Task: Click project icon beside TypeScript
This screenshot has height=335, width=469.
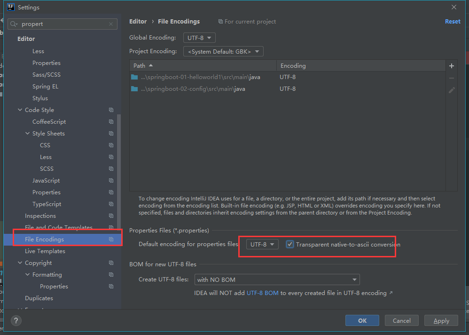Action: (x=111, y=204)
